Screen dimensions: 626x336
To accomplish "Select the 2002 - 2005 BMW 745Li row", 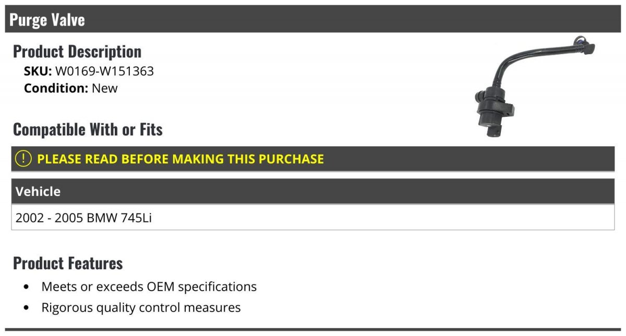I will 83,218.
